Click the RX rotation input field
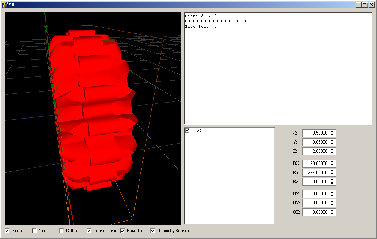377x239 pixels. pyautogui.click(x=315, y=163)
